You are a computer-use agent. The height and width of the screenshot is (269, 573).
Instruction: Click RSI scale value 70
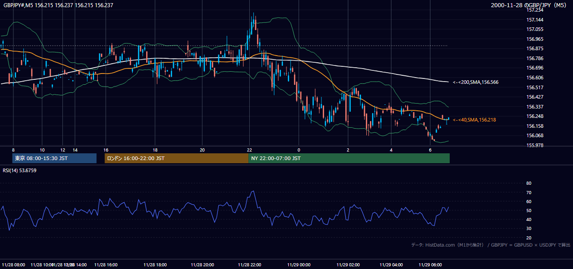click(529, 192)
